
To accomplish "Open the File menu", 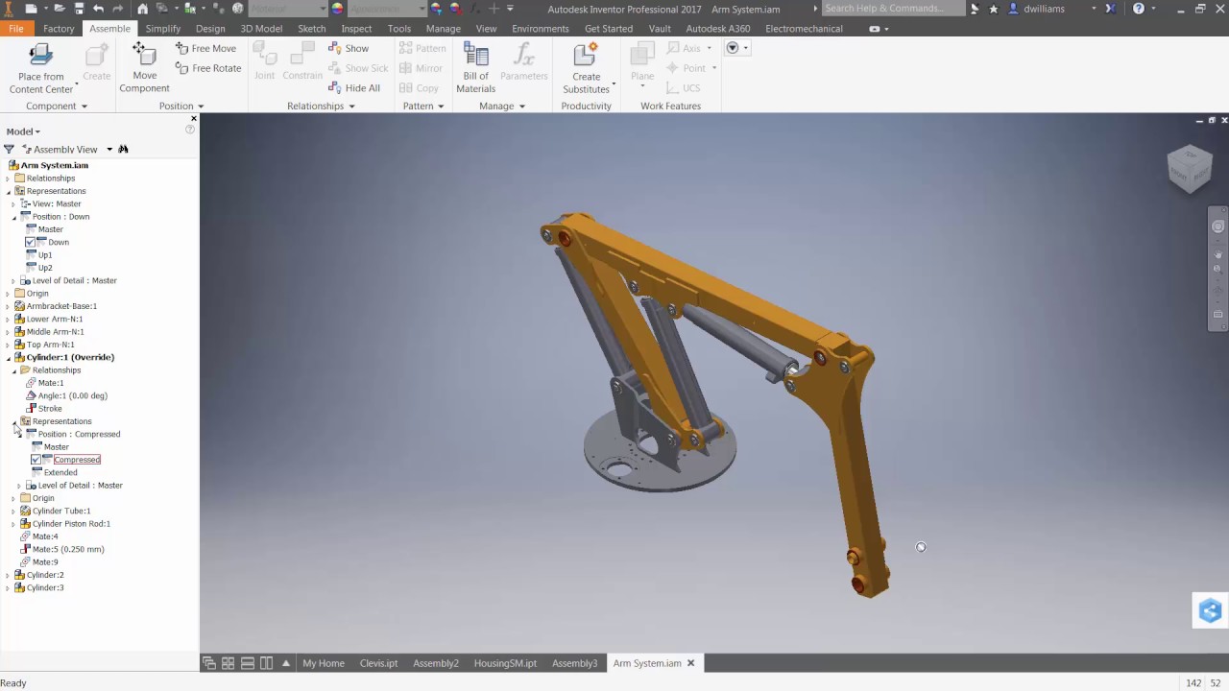I will coord(16,29).
